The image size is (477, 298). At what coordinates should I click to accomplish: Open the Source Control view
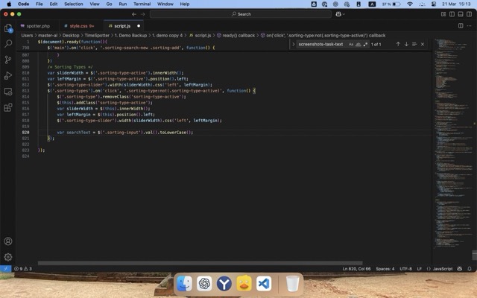pyautogui.click(x=8, y=60)
